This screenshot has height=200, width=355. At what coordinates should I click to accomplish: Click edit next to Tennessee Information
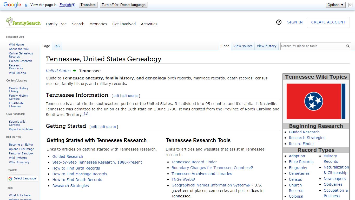pos(116,96)
